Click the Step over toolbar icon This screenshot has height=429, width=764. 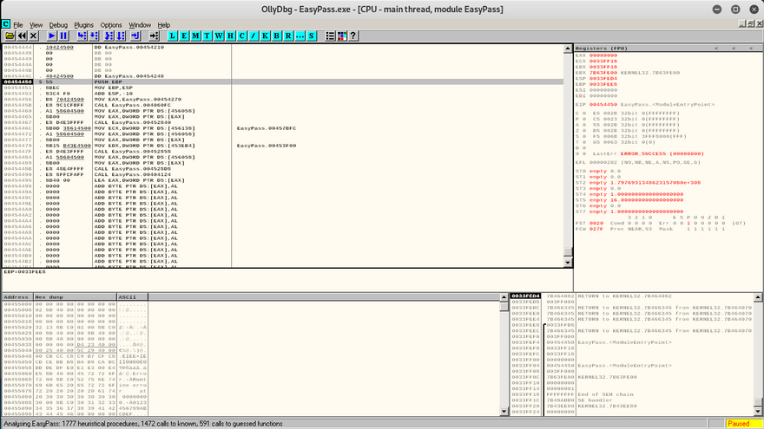[x=94, y=36]
